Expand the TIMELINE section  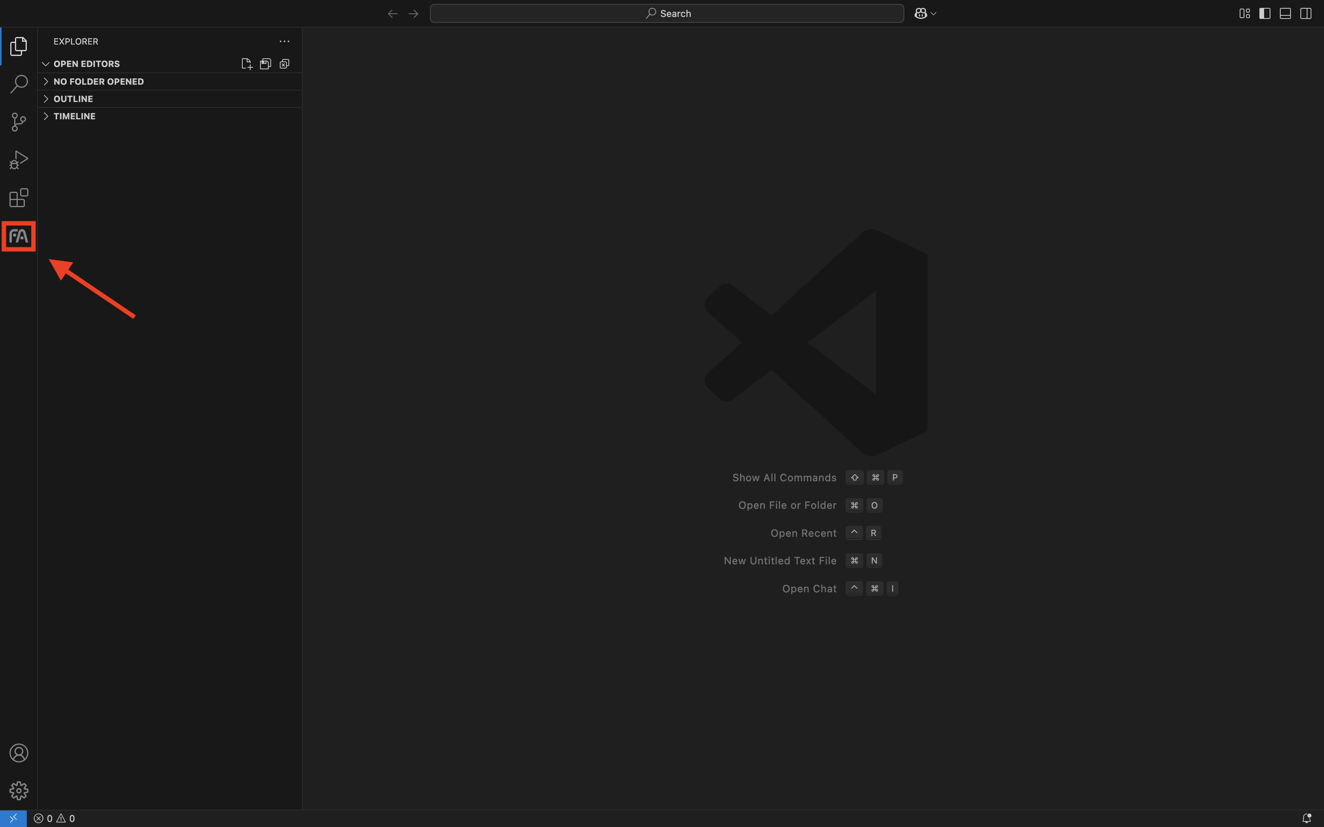click(x=169, y=117)
